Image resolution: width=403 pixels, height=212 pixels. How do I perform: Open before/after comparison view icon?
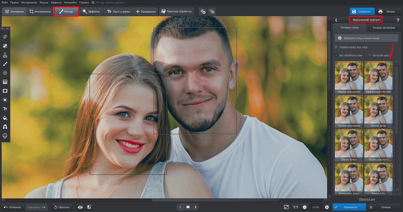point(89,207)
